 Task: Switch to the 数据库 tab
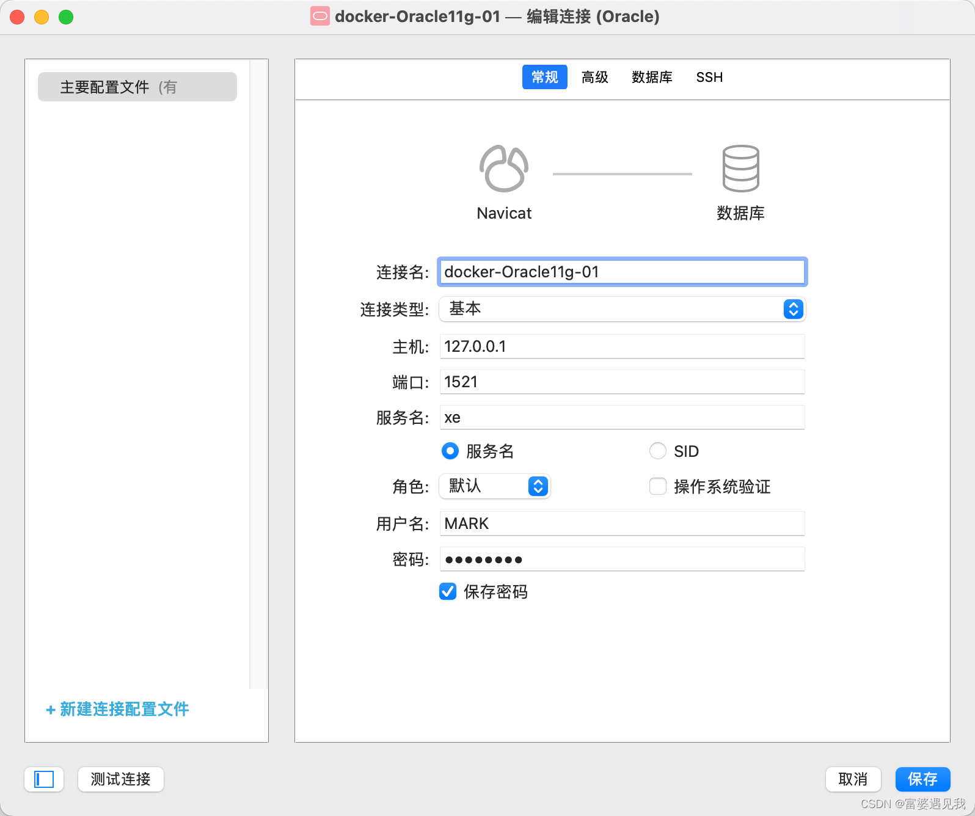(x=652, y=77)
